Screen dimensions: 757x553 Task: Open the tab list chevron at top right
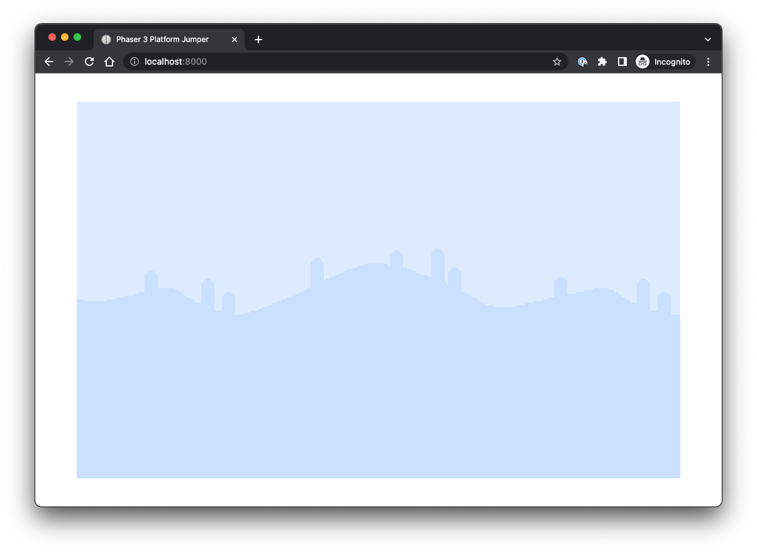(707, 38)
